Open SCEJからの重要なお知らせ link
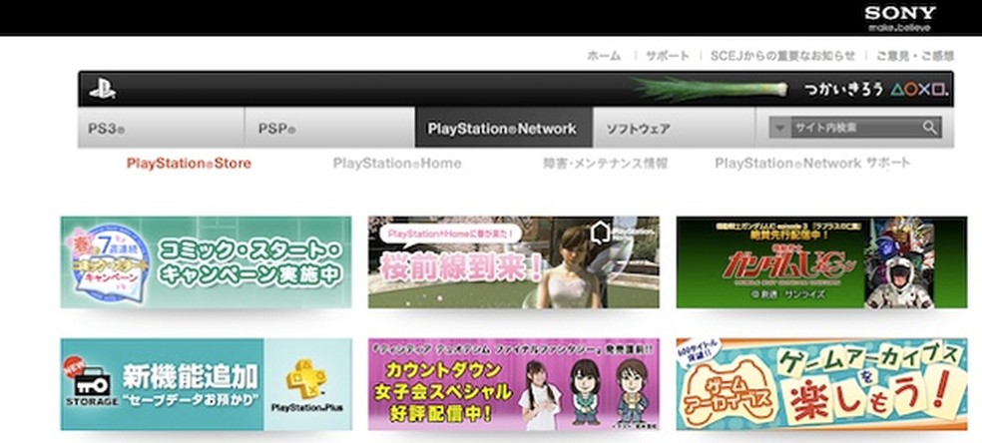Image resolution: width=982 pixels, height=443 pixels. click(782, 56)
